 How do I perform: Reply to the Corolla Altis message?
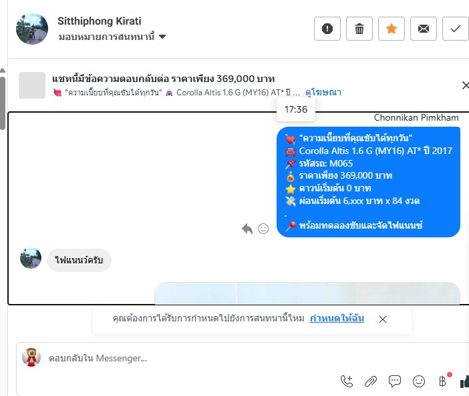click(x=247, y=229)
